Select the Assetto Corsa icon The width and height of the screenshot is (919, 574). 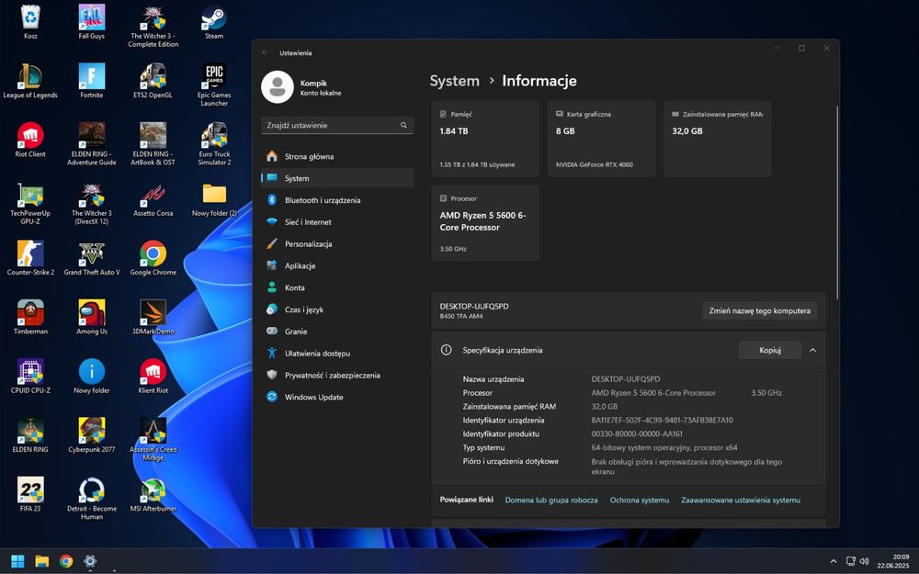click(x=153, y=199)
